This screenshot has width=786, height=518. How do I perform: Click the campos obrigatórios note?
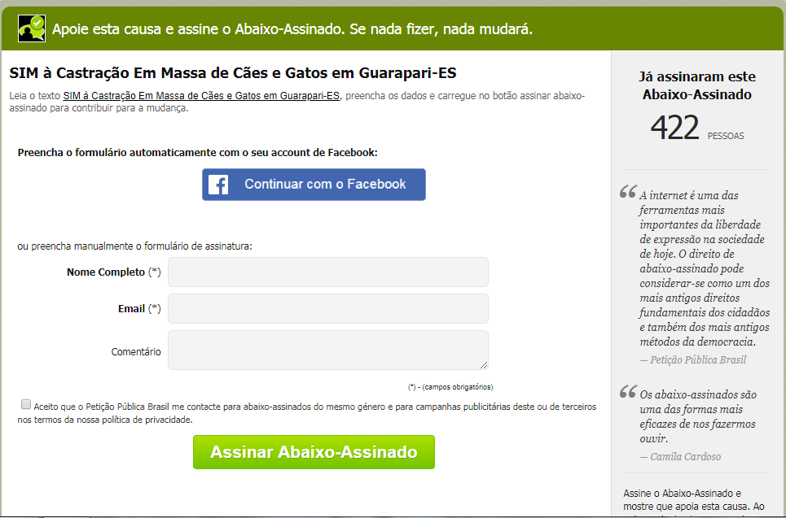click(x=450, y=387)
